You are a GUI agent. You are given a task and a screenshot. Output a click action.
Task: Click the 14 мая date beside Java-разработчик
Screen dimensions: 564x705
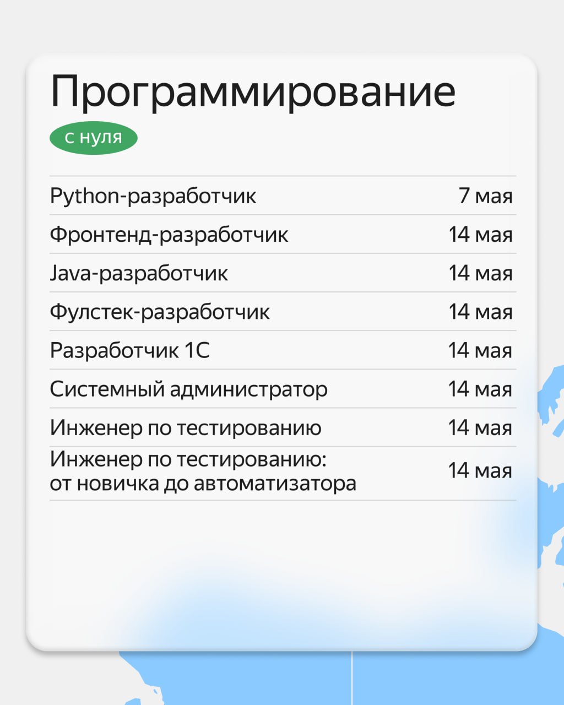click(480, 273)
